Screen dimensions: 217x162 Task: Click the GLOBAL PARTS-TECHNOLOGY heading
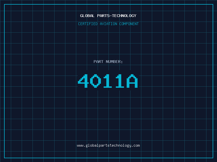(108, 16)
